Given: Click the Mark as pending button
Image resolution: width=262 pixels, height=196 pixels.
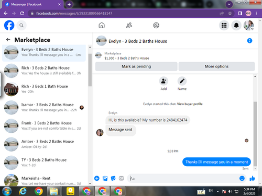Looking at the screenshot, I should click(x=136, y=66).
